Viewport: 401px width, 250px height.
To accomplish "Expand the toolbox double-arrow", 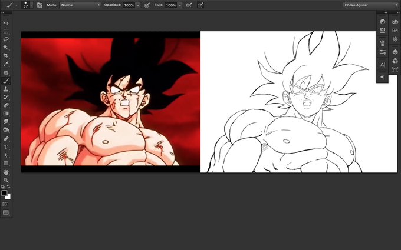I will 2,12.
